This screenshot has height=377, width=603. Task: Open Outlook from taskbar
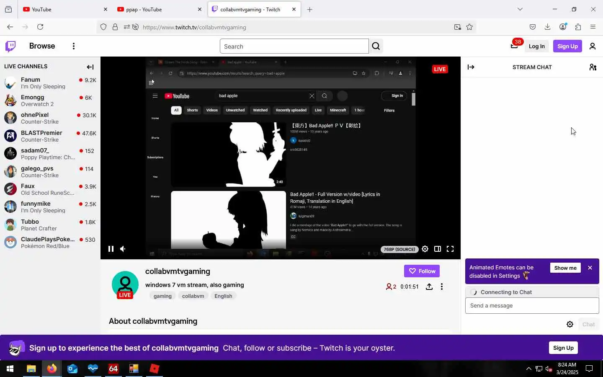tap(72, 369)
